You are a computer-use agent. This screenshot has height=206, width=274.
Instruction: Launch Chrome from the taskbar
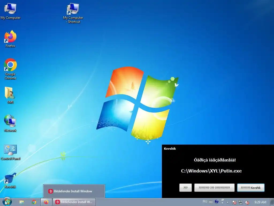click(x=34, y=202)
